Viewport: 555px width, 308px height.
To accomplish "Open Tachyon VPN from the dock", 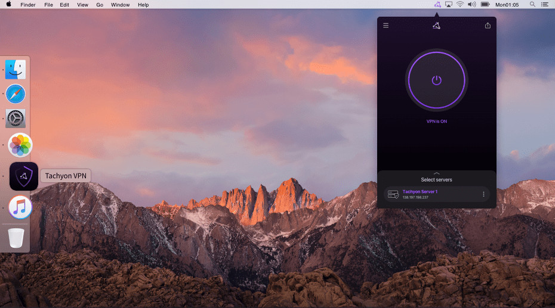I will [x=24, y=176].
